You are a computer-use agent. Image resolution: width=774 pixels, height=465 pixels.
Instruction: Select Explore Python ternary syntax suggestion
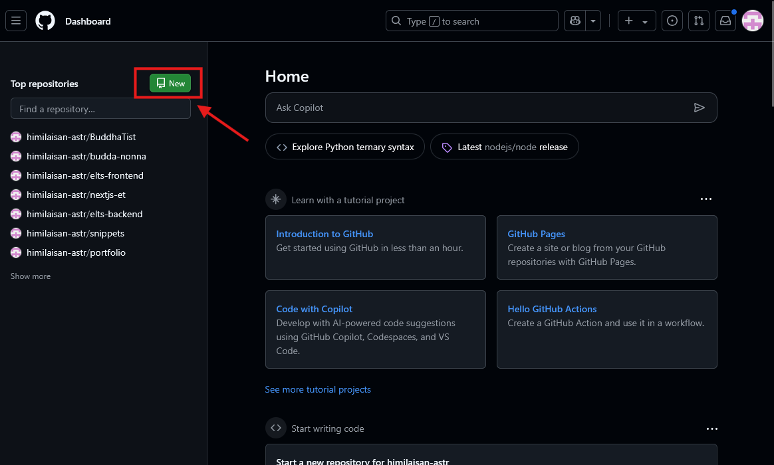click(345, 146)
